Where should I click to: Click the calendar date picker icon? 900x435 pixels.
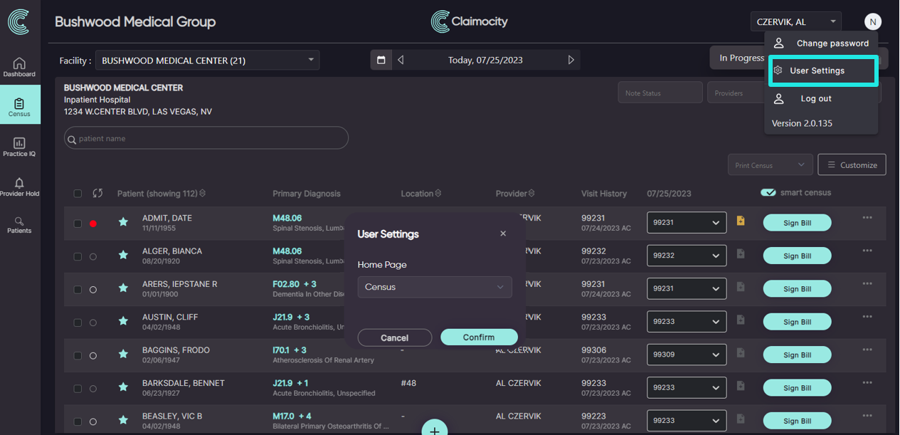(381, 60)
